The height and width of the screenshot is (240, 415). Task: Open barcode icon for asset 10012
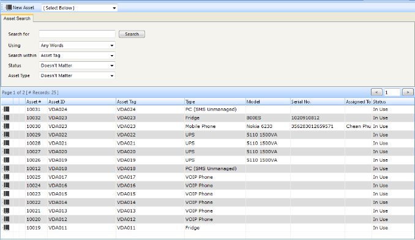pos(7,168)
